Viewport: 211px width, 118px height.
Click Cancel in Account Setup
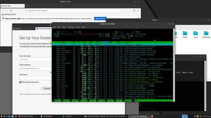click(46, 88)
